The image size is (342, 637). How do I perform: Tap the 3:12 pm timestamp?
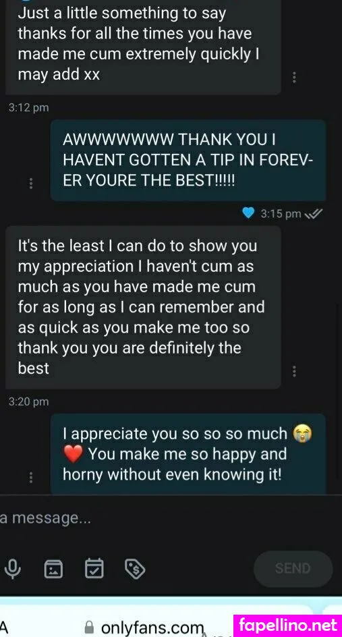pos(28,108)
